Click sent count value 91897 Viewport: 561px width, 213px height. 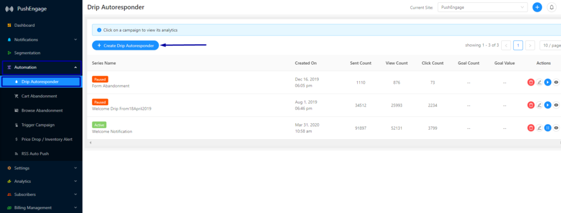click(360, 128)
